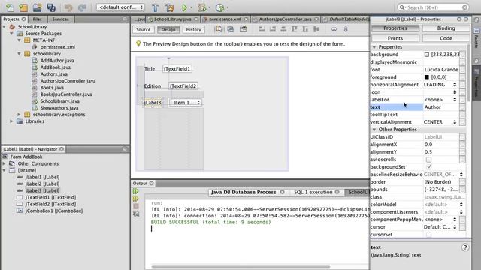Switch to Source view
The width and height of the screenshot is (481, 270).
pos(144,29)
